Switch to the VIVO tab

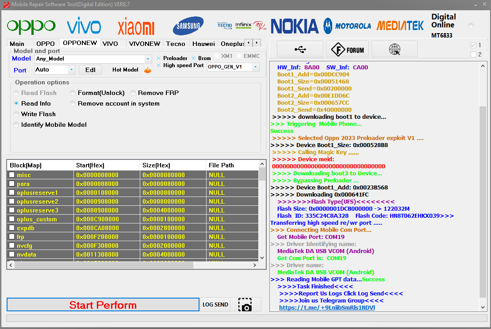[110, 43]
